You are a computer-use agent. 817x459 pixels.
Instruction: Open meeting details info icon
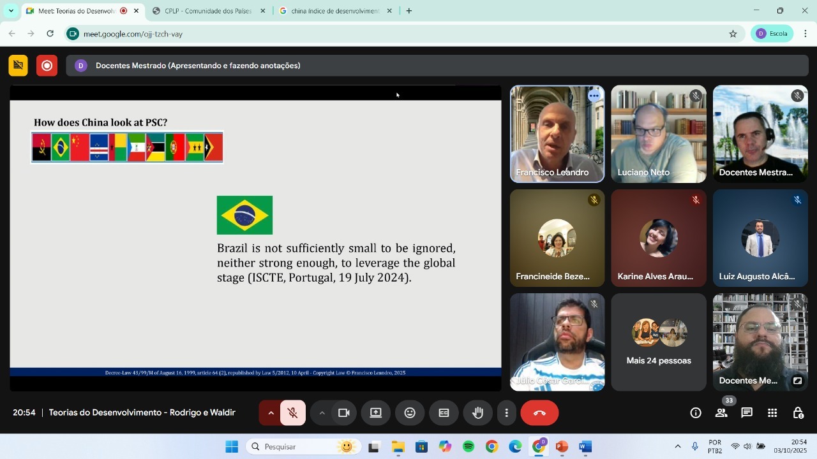[x=696, y=413]
